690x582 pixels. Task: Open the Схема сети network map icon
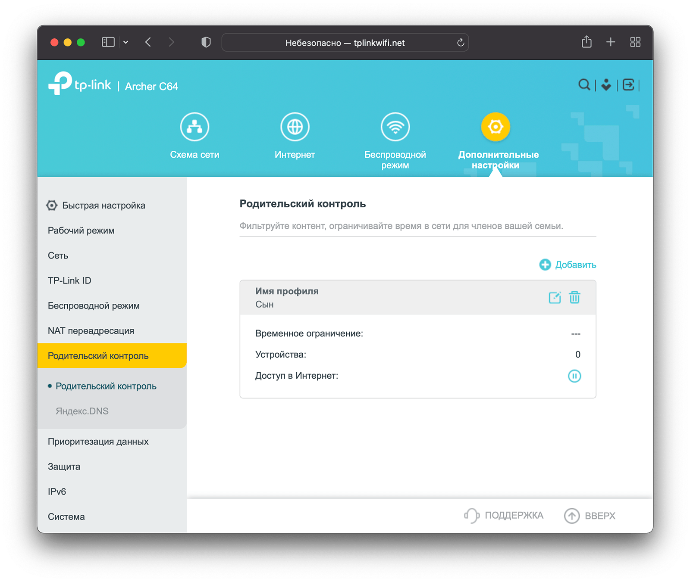[194, 127]
